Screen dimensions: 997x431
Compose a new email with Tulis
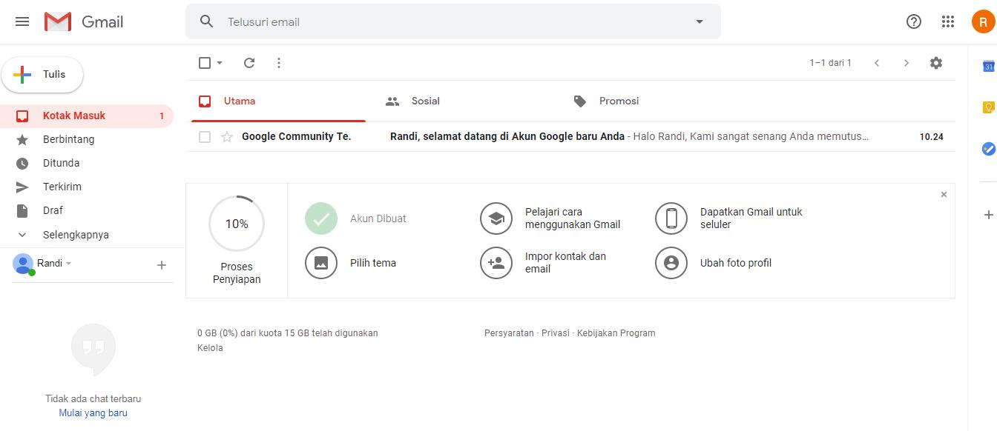pyautogui.click(x=42, y=75)
